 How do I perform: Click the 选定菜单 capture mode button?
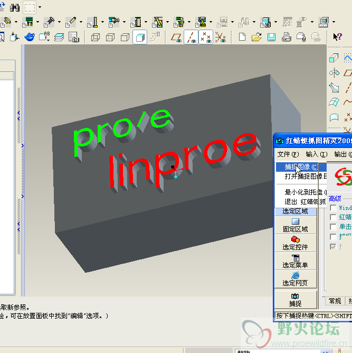pos(296,261)
